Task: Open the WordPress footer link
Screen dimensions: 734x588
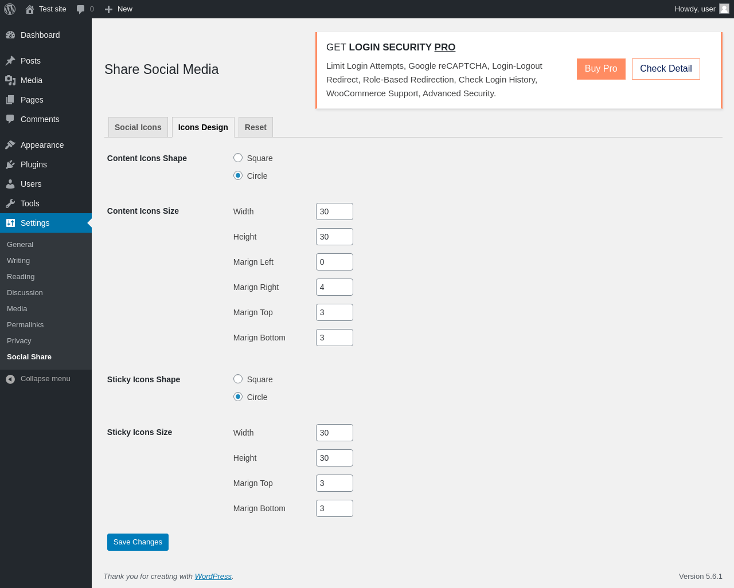Action: (213, 577)
